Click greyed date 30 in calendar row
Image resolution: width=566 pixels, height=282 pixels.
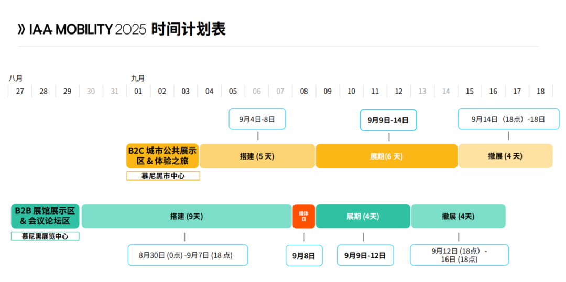(91, 92)
